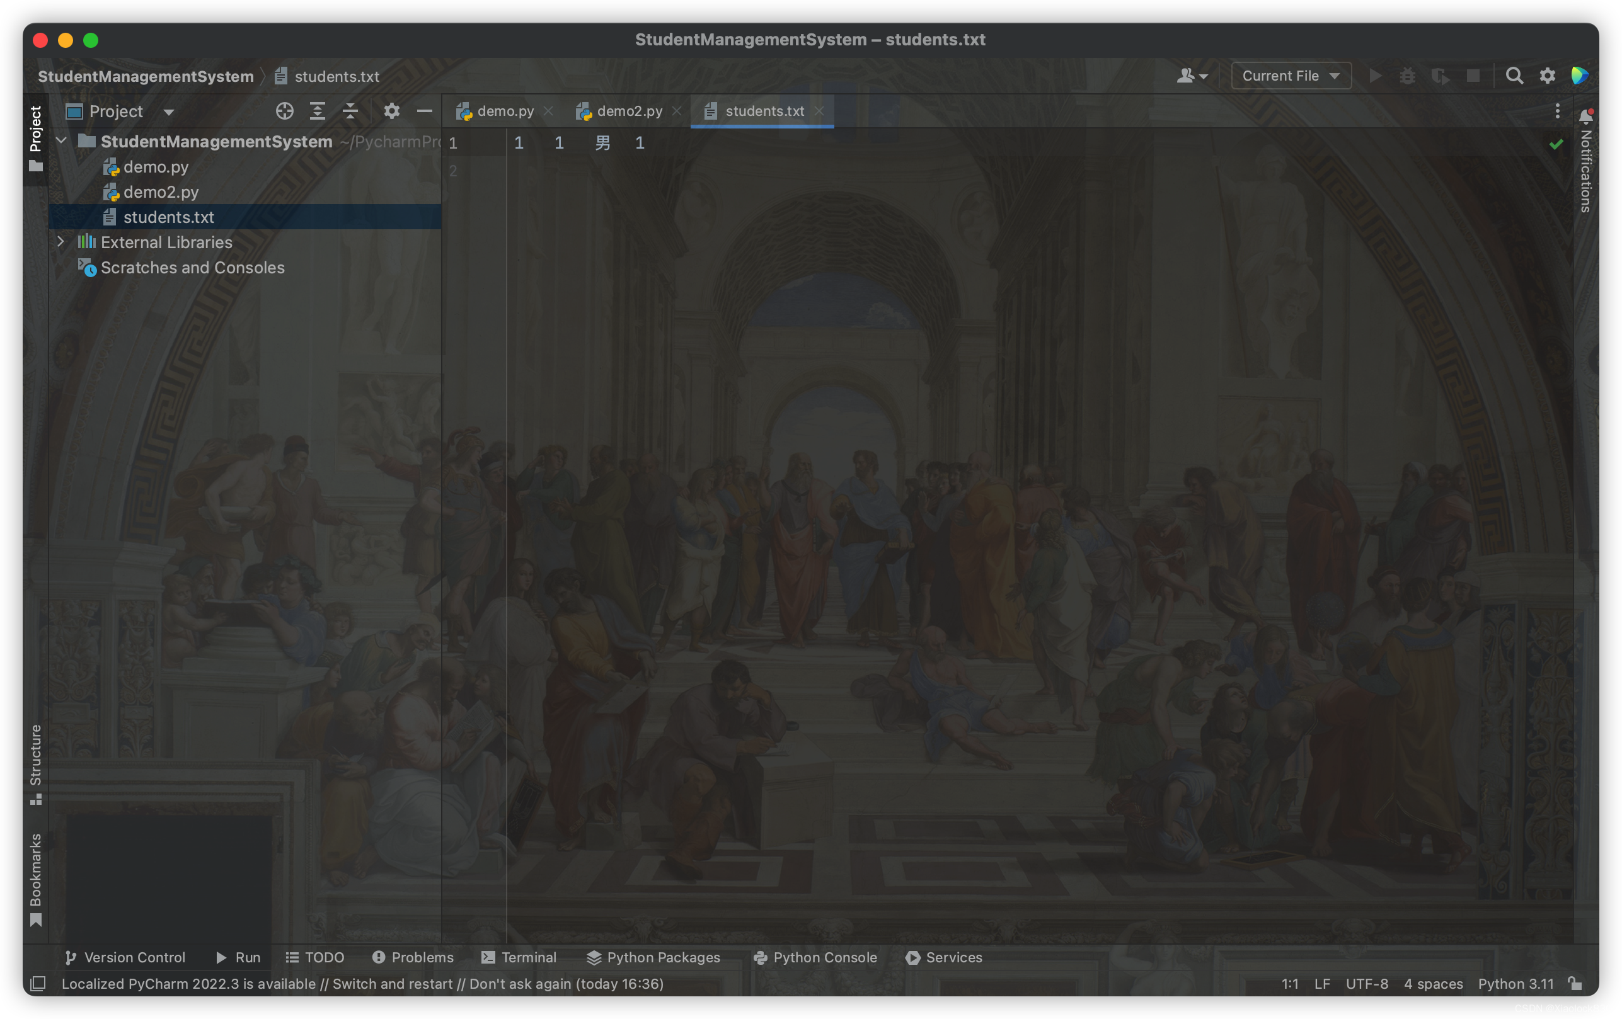Click the Expand All icon in Project panel
The image size is (1622, 1019).
[x=317, y=111]
